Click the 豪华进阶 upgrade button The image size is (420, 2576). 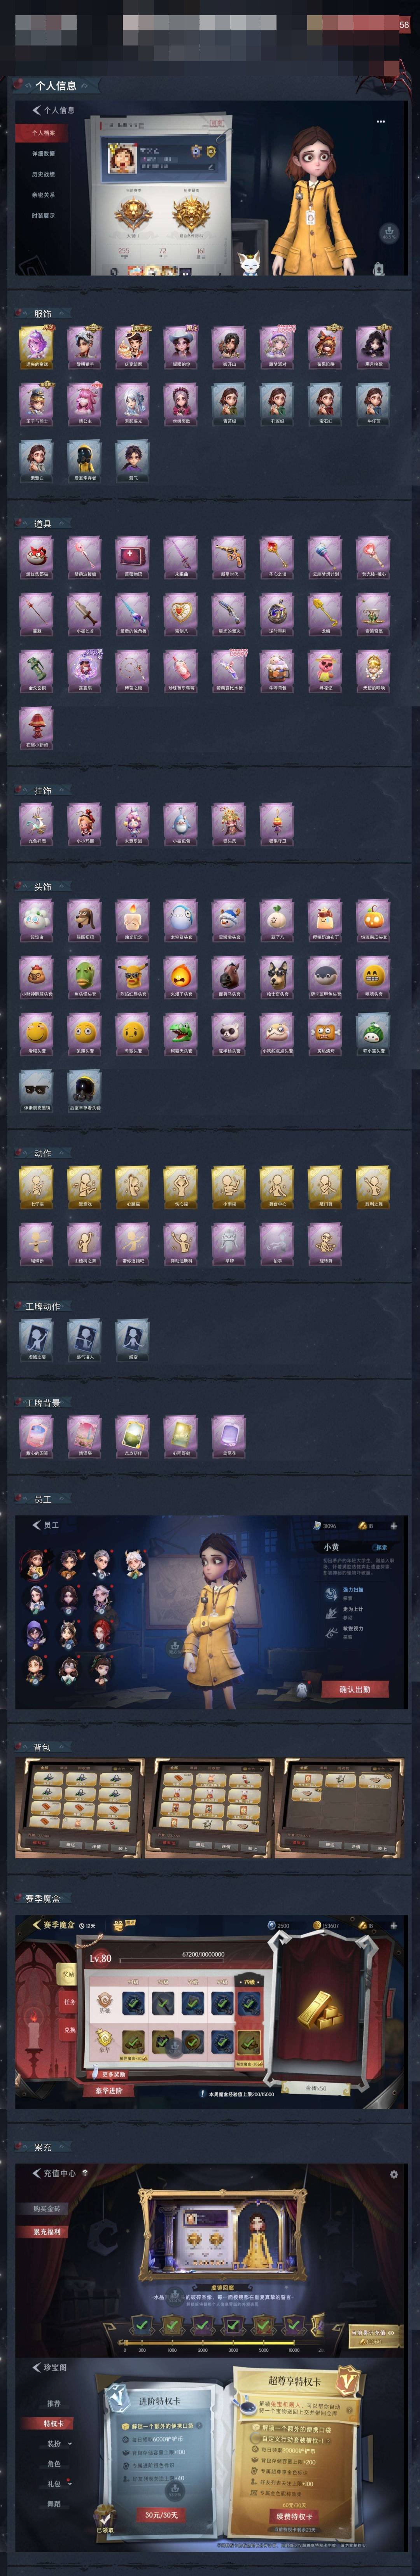tap(109, 2090)
